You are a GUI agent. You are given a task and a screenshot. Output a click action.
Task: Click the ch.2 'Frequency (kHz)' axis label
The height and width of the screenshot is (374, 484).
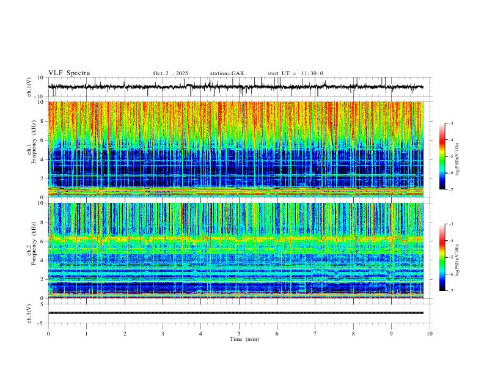click(x=34, y=243)
